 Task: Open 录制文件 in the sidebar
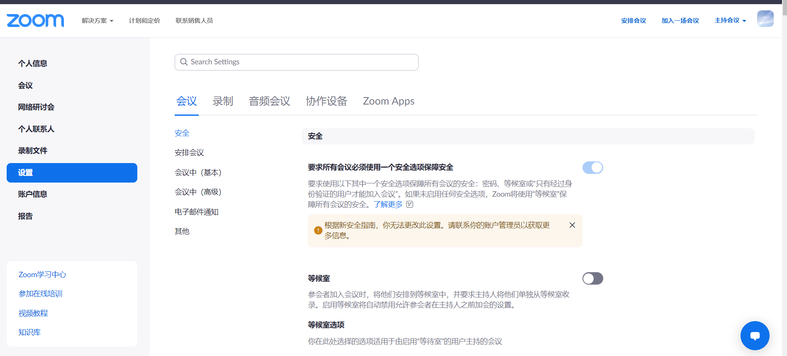tap(32, 151)
